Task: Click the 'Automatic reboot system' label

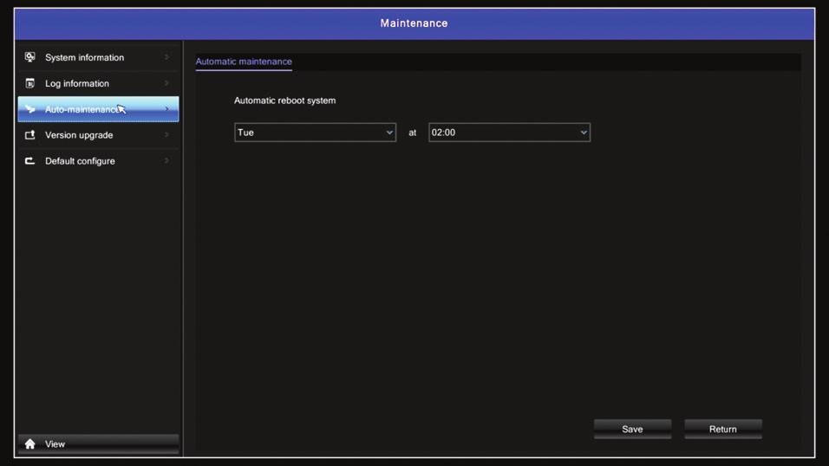Action: [x=285, y=100]
